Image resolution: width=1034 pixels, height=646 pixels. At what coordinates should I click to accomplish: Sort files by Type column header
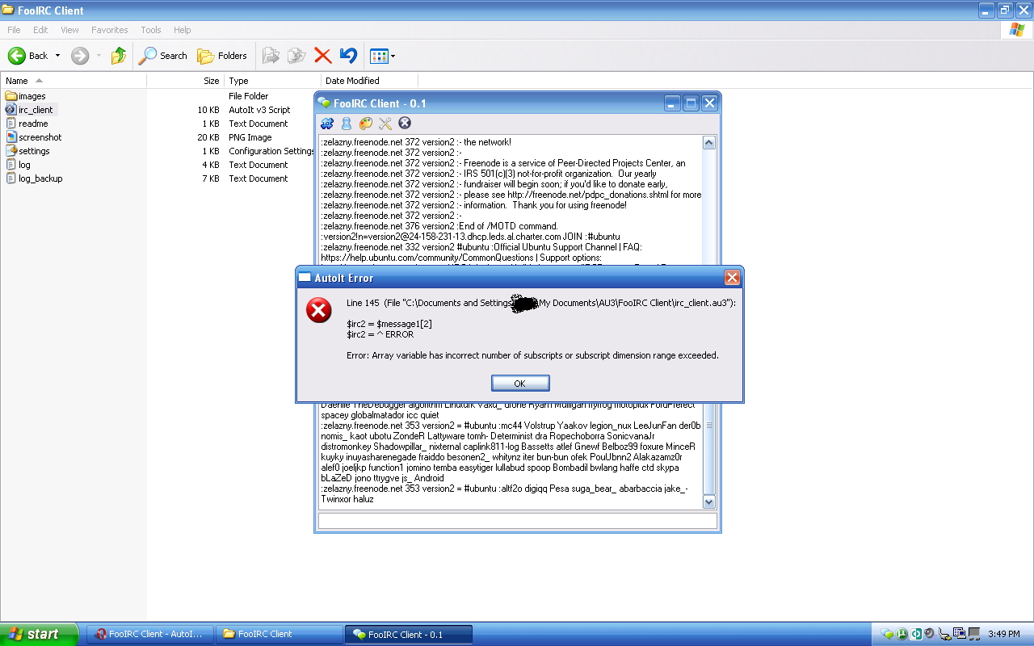point(273,81)
